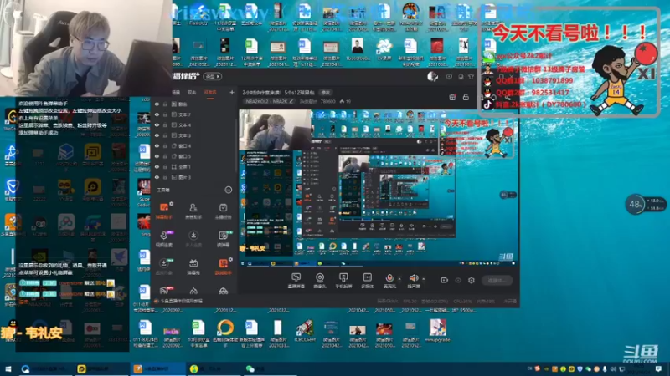This screenshot has height=376, width=670.
Task: Add a 多媒体 media source
Action: [x=367, y=281]
